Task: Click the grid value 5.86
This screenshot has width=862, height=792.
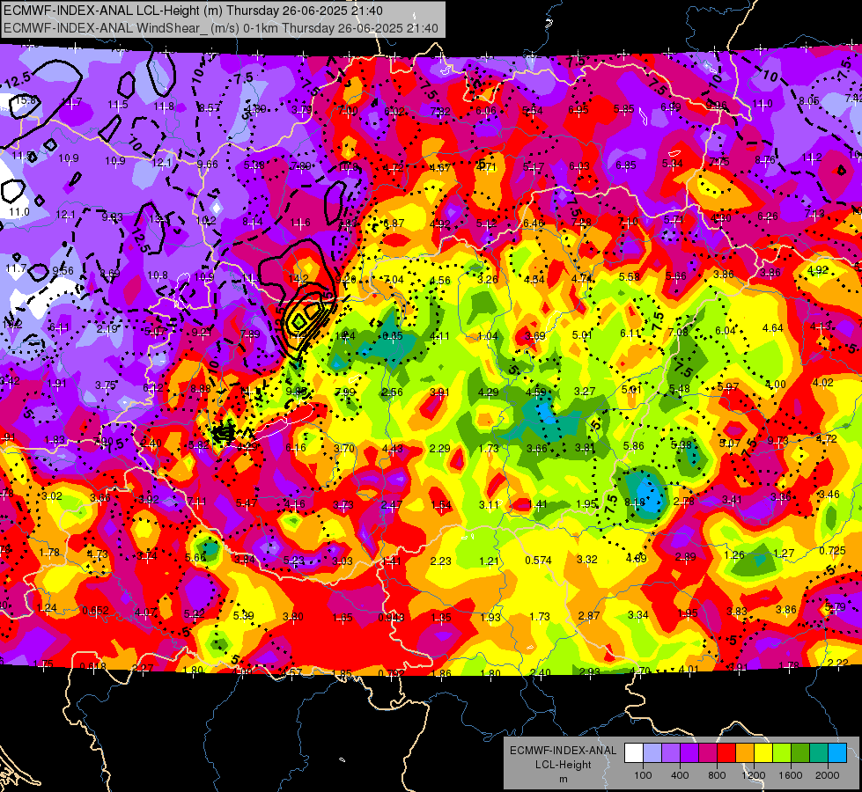Action: tap(633, 446)
